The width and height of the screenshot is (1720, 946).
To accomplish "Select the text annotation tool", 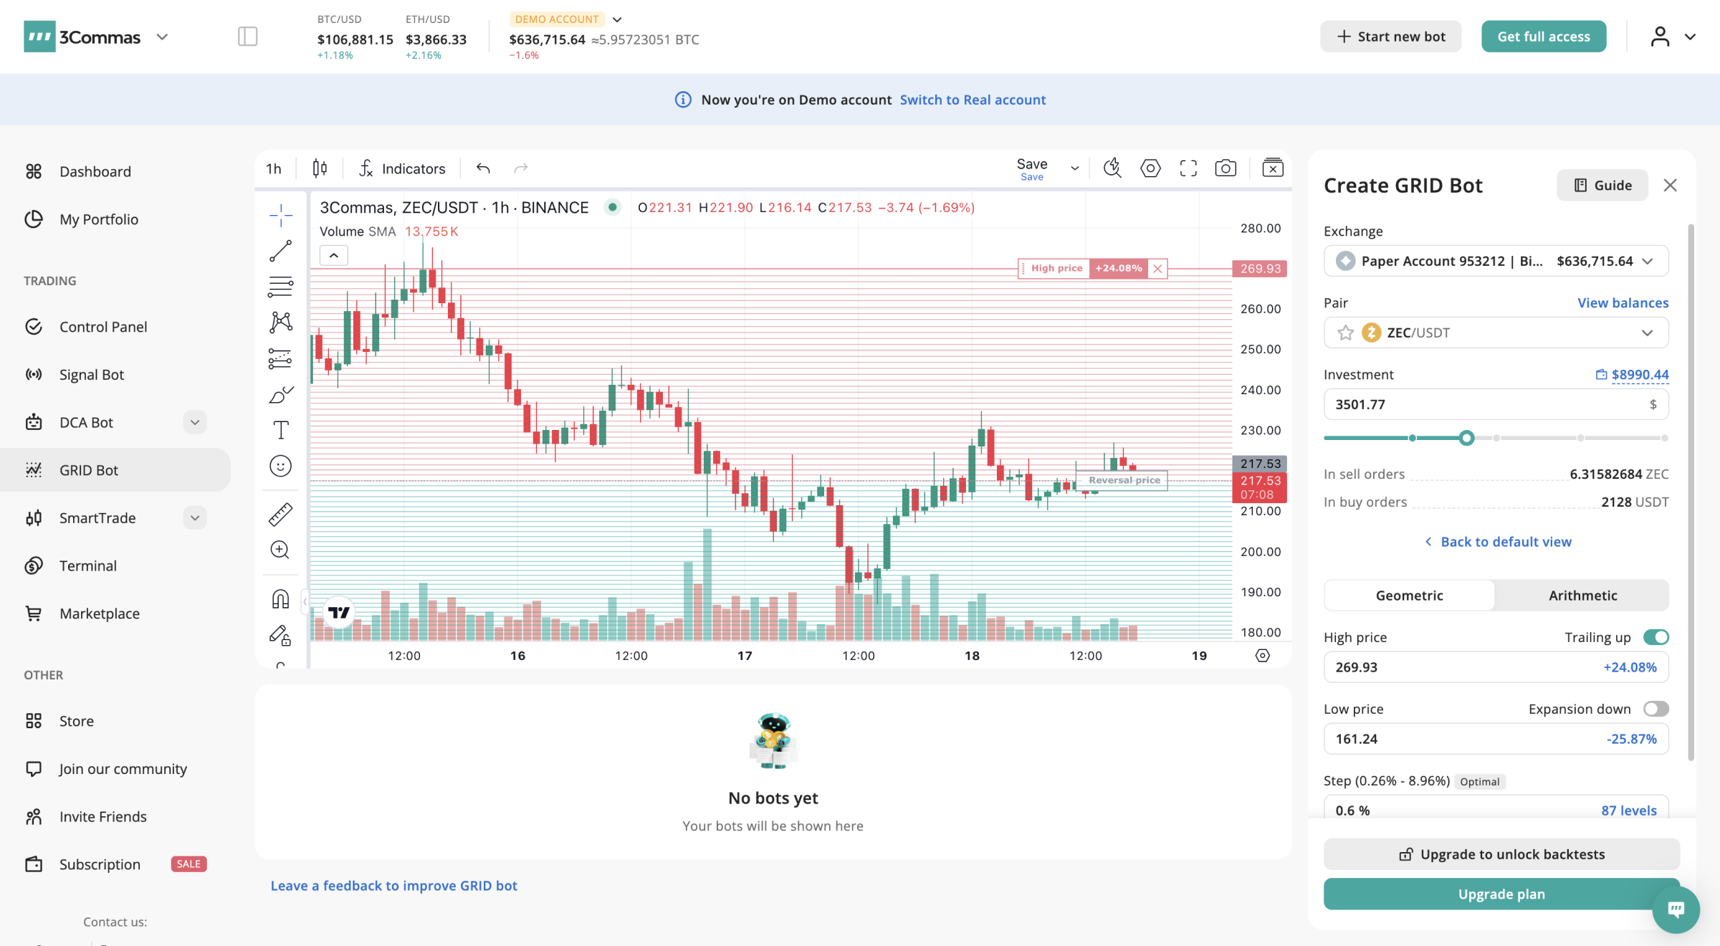I will 281,429.
